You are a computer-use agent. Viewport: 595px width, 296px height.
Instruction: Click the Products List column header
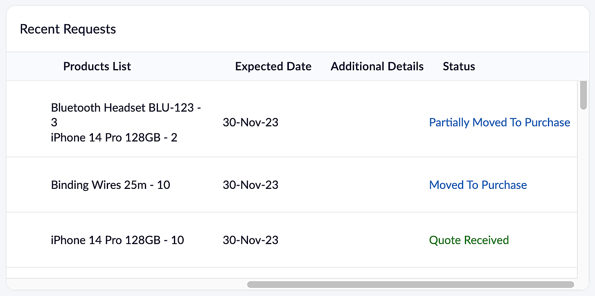tap(97, 66)
